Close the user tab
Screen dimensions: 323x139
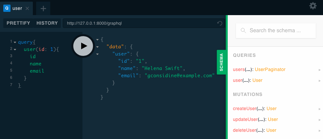(x=27, y=9)
